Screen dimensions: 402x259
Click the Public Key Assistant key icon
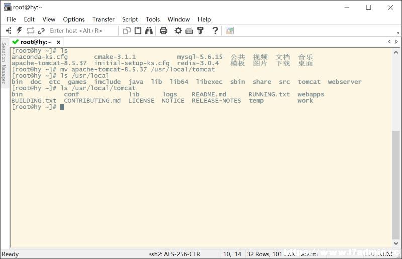click(x=200, y=31)
